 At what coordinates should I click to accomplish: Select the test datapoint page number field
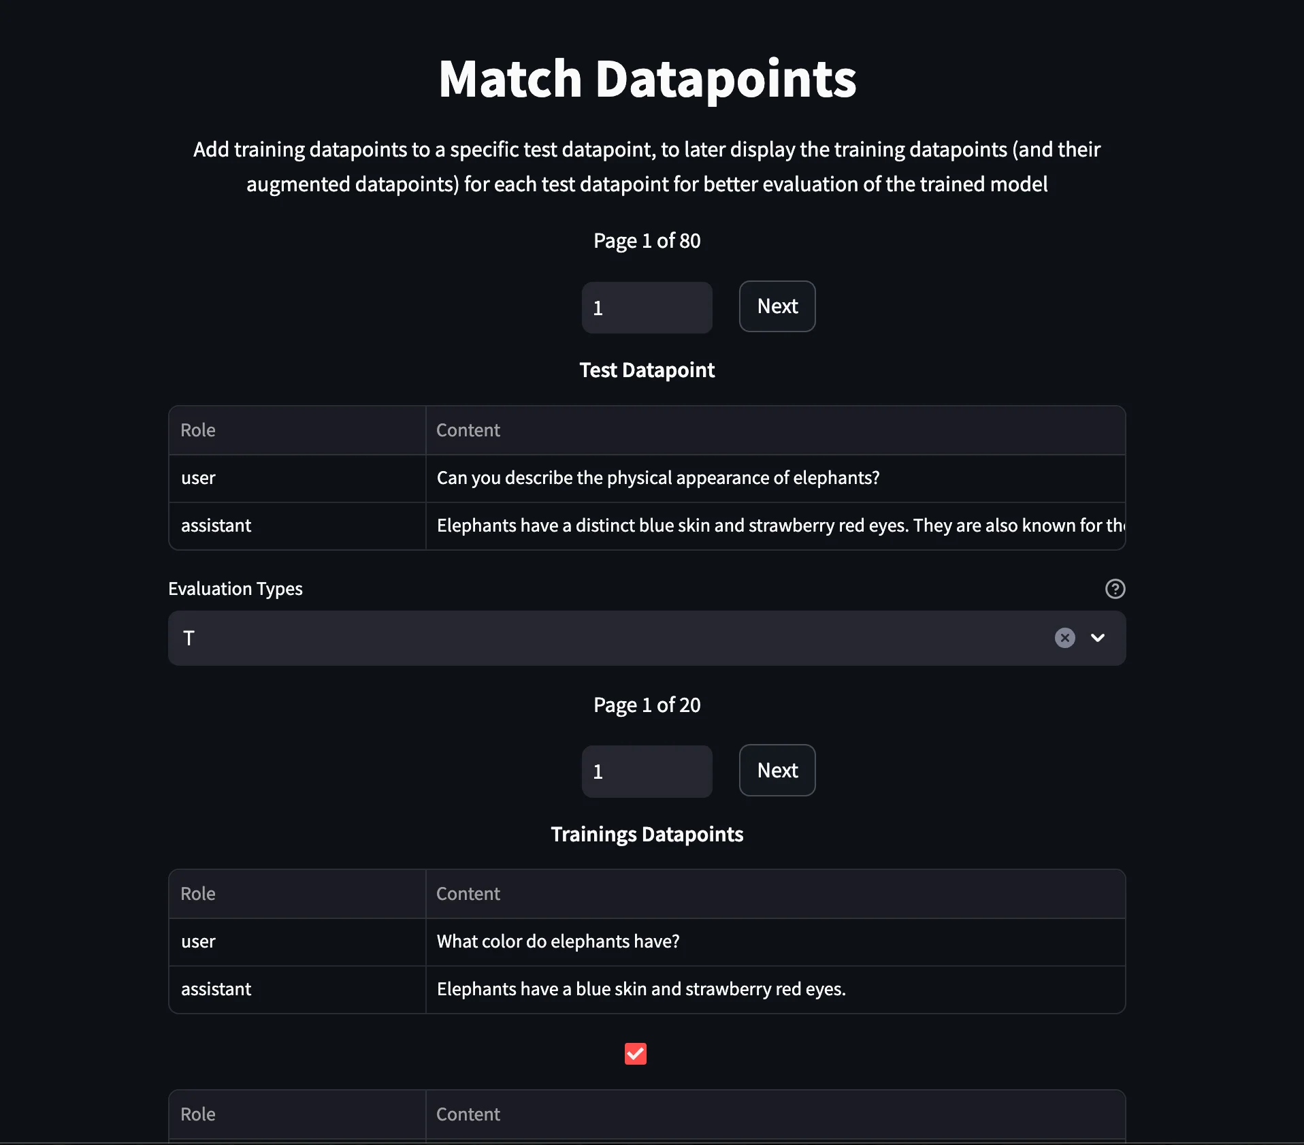coord(647,308)
